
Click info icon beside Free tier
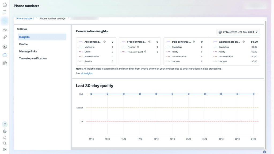(138, 47)
